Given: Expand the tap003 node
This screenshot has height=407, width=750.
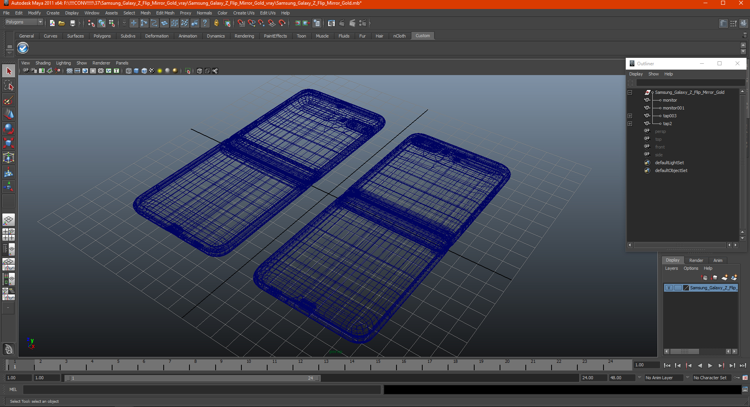Looking at the screenshot, I should [x=630, y=116].
